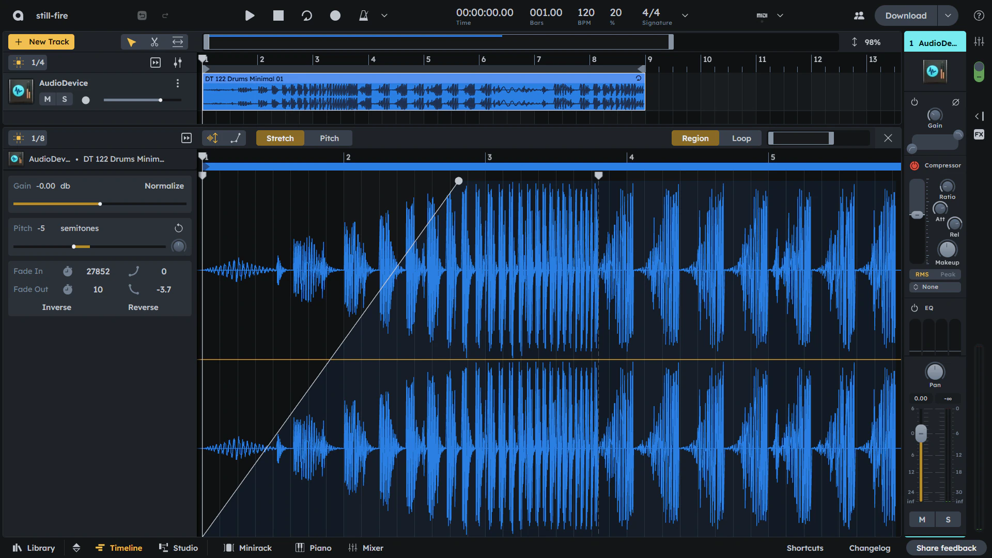
Task: Click the collaborators icon in the top bar
Action: click(x=859, y=16)
